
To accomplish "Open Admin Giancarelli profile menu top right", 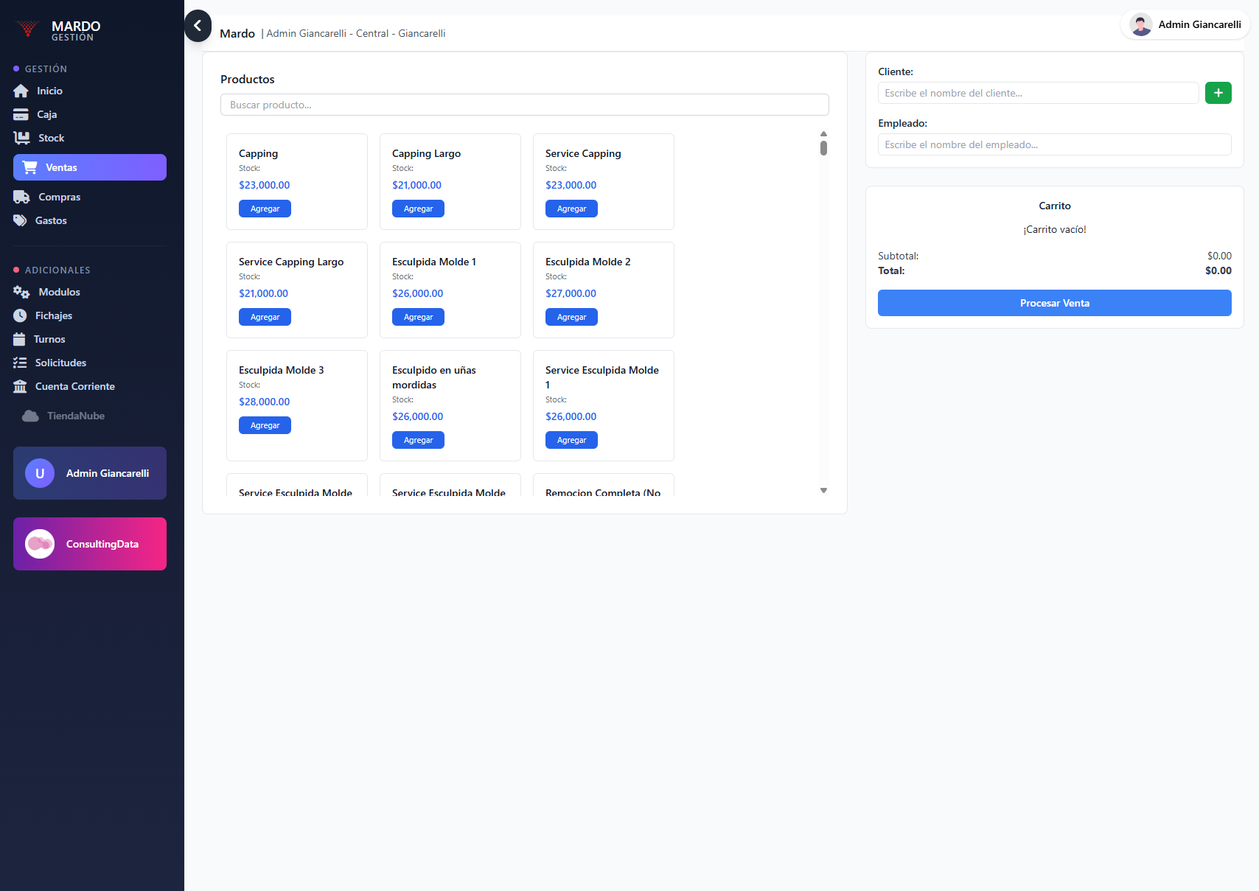I will [x=1185, y=24].
